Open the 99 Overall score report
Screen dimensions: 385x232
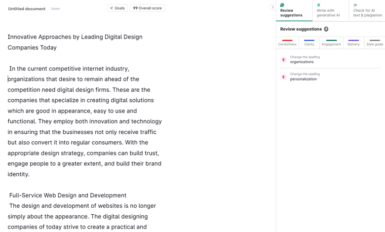pos(147,8)
